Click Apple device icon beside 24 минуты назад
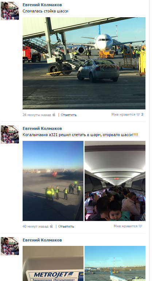The image size is (152, 281). (x=54, y=115)
